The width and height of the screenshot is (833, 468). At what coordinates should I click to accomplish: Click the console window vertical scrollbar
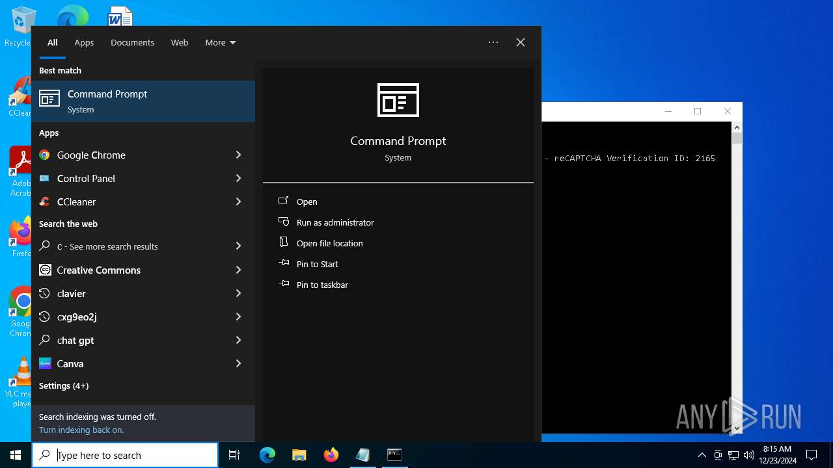coord(737,278)
